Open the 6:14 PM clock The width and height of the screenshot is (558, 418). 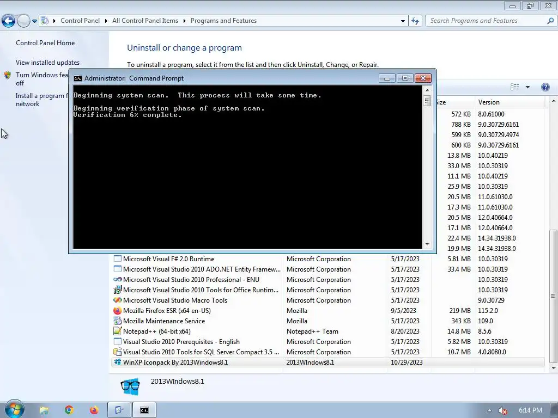tap(530, 410)
